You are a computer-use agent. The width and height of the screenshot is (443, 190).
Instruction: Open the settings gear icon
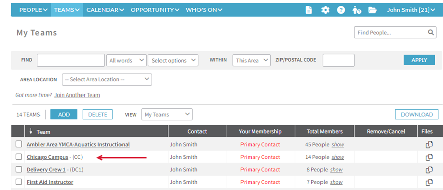pyautogui.click(x=325, y=10)
